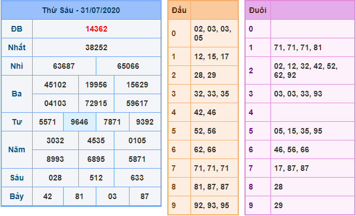The height and width of the screenshot is (216, 356).
Task: Select the red special prize number 14362
Action: click(x=96, y=29)
